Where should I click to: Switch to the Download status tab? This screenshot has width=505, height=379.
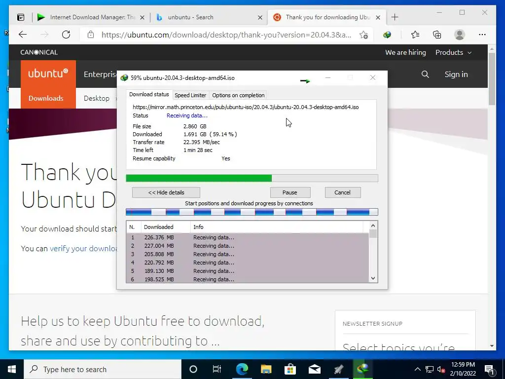click(149, 94)
